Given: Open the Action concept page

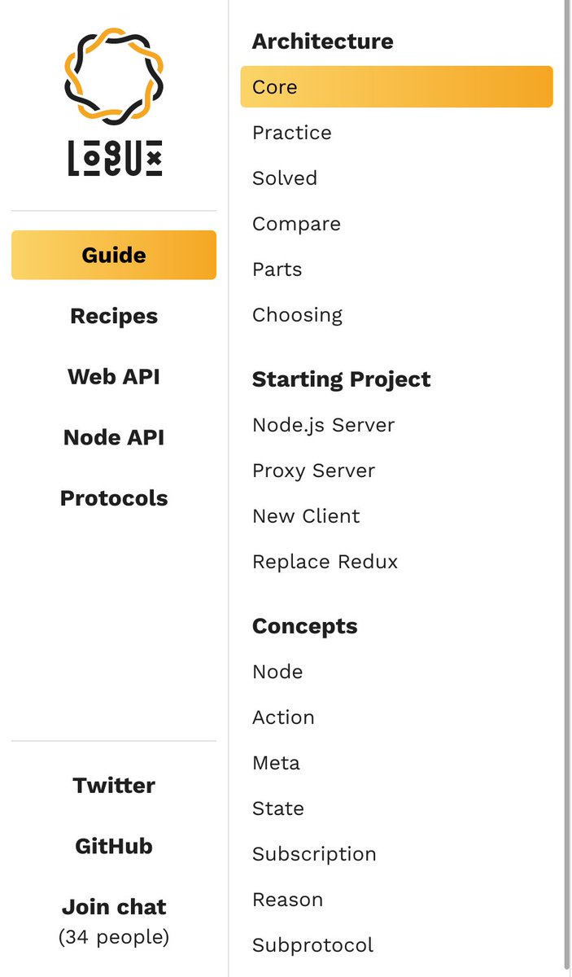Looking at the screenshot, I should click(283, 717).
